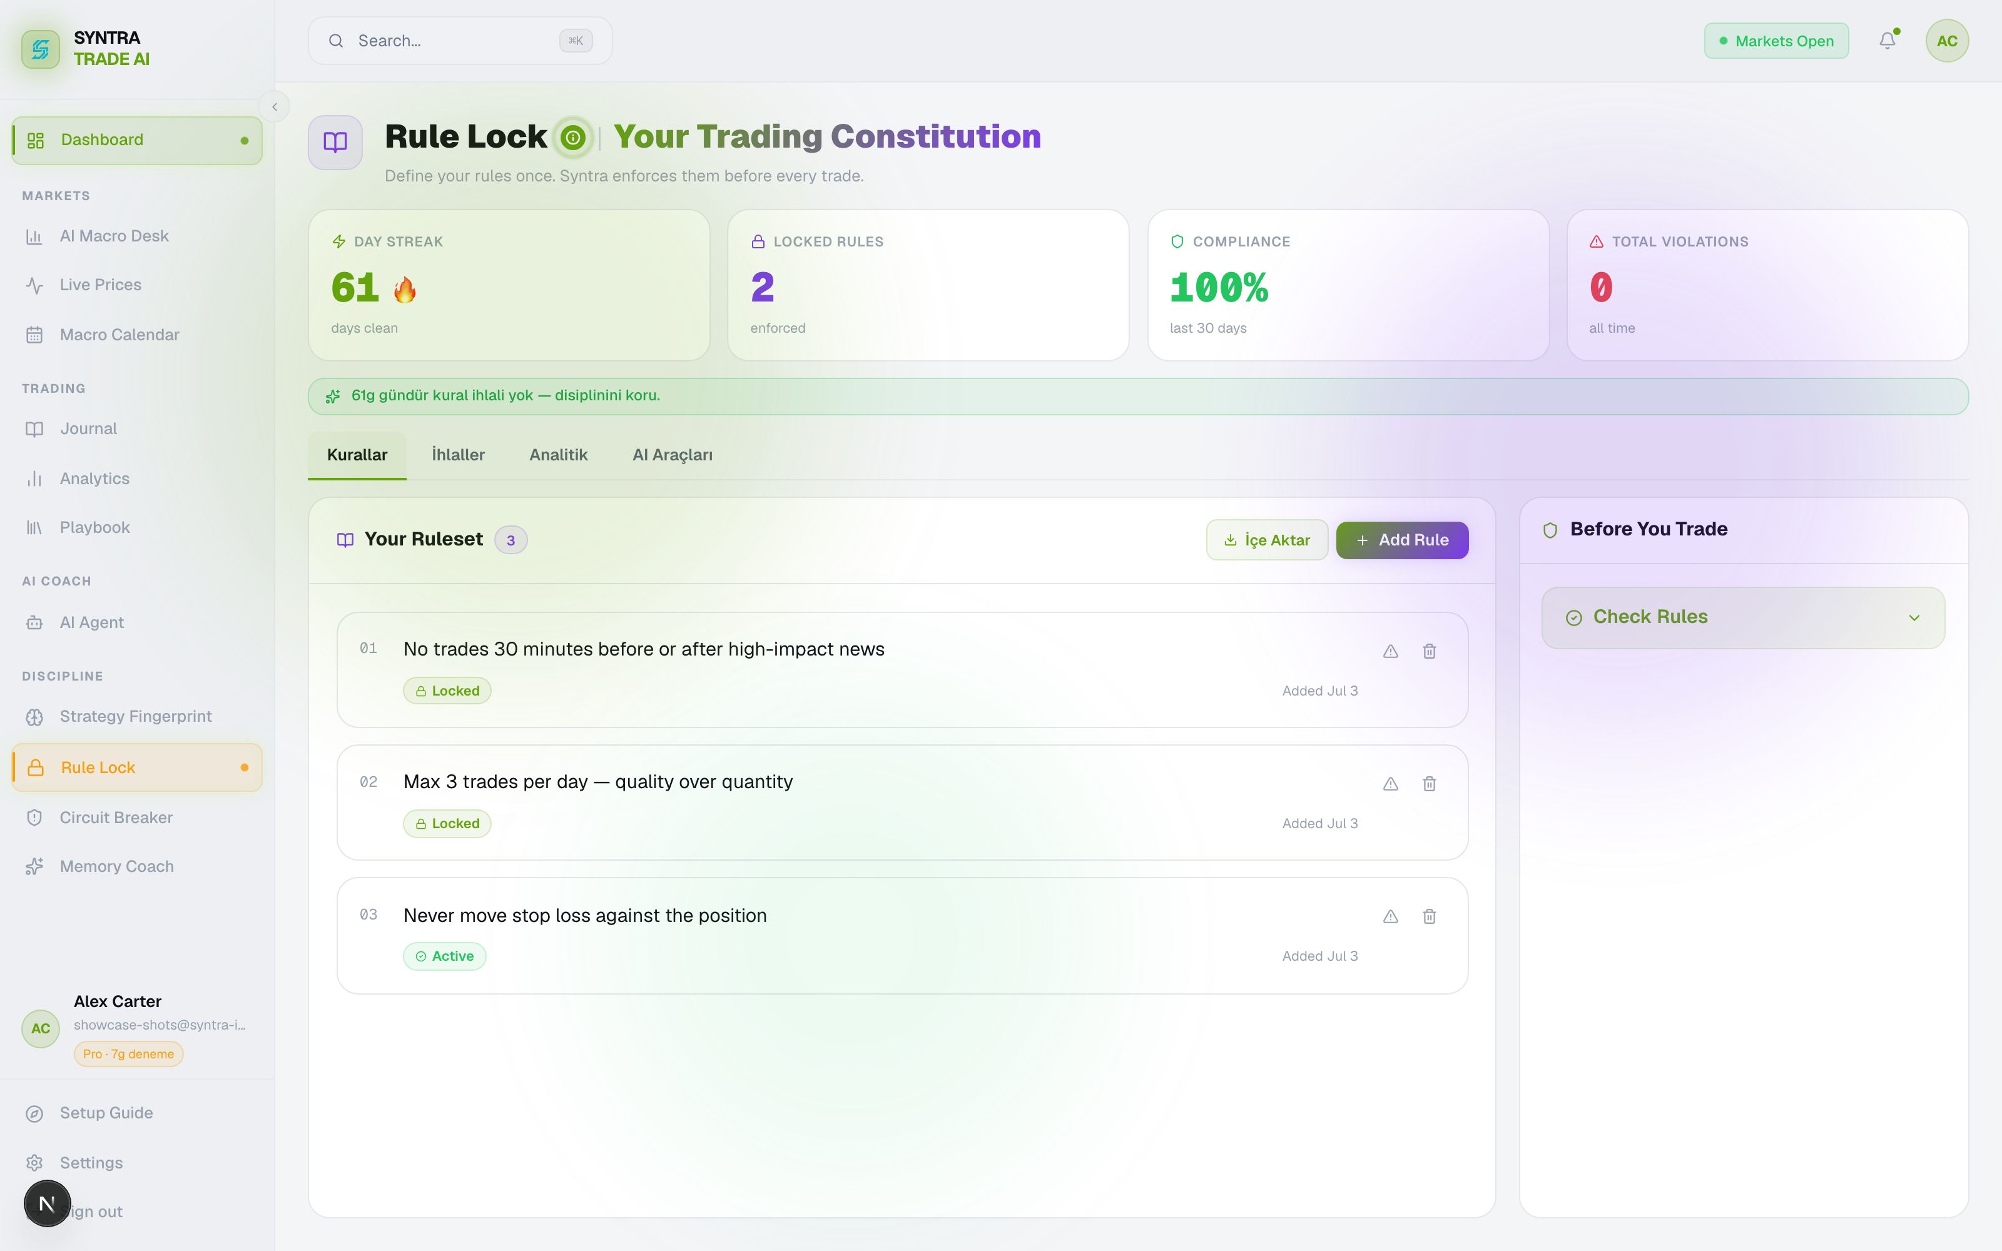
Task: Report violation on Max 3 trades rule
Action: [x=1391, y=784]
